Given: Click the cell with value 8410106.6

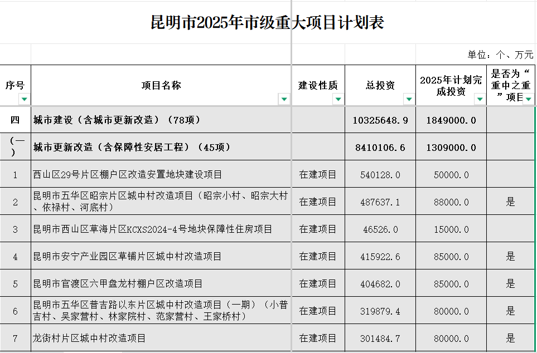Looking at the screenshot, I should click(380, 148).
